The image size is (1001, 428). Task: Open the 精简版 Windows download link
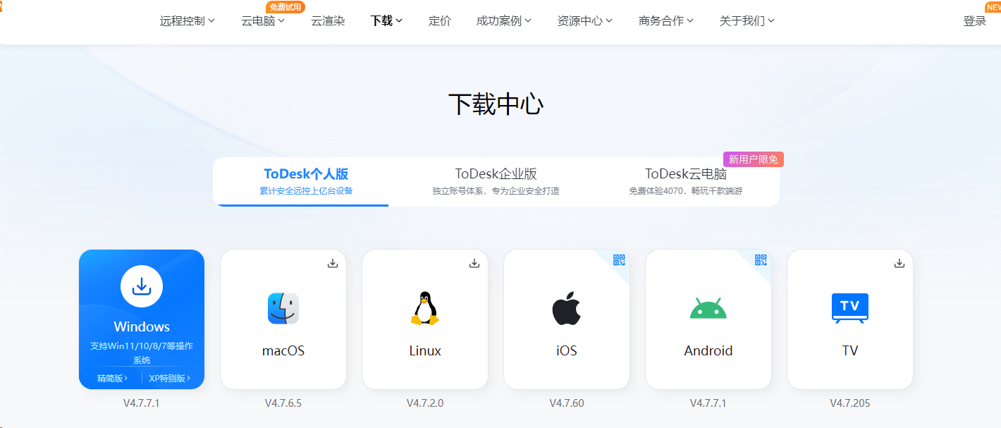[113, 379]
